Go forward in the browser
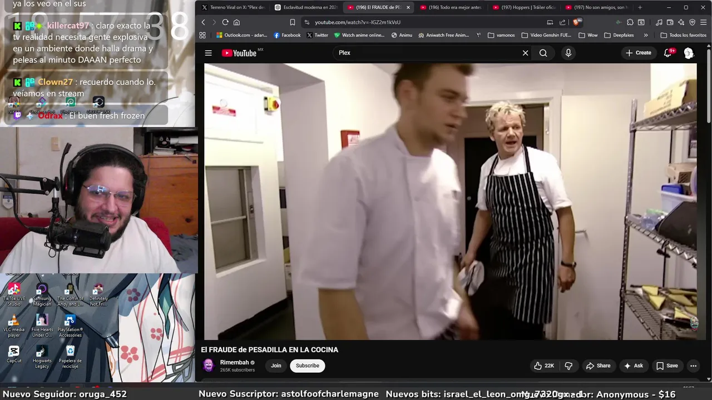 click(x=214, y=22)
